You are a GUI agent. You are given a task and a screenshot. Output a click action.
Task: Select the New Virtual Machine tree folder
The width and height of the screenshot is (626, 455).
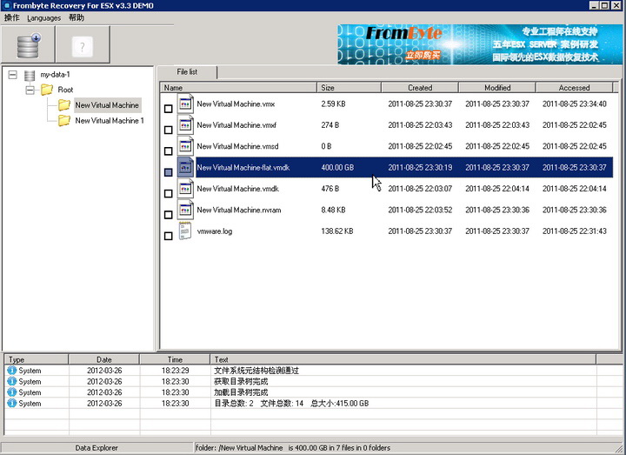tap(107, 105)
